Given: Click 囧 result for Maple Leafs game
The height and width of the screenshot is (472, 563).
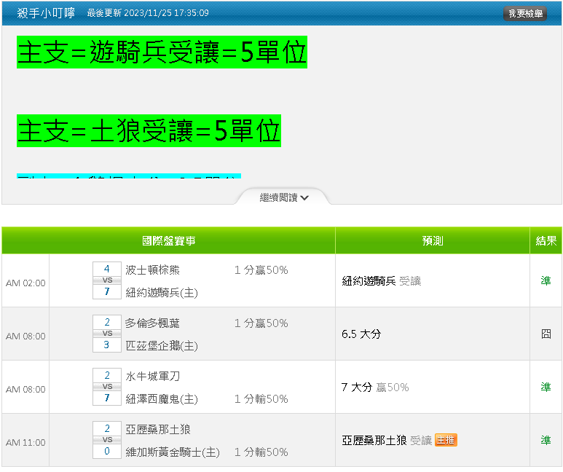Looking at the screenshot, I should click(x=546, y=334).
